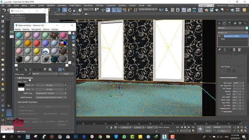Switch to the Create command panel tab
Image resolution: width=249 pixels, height=140 pixels.
[x=219, y=23]
